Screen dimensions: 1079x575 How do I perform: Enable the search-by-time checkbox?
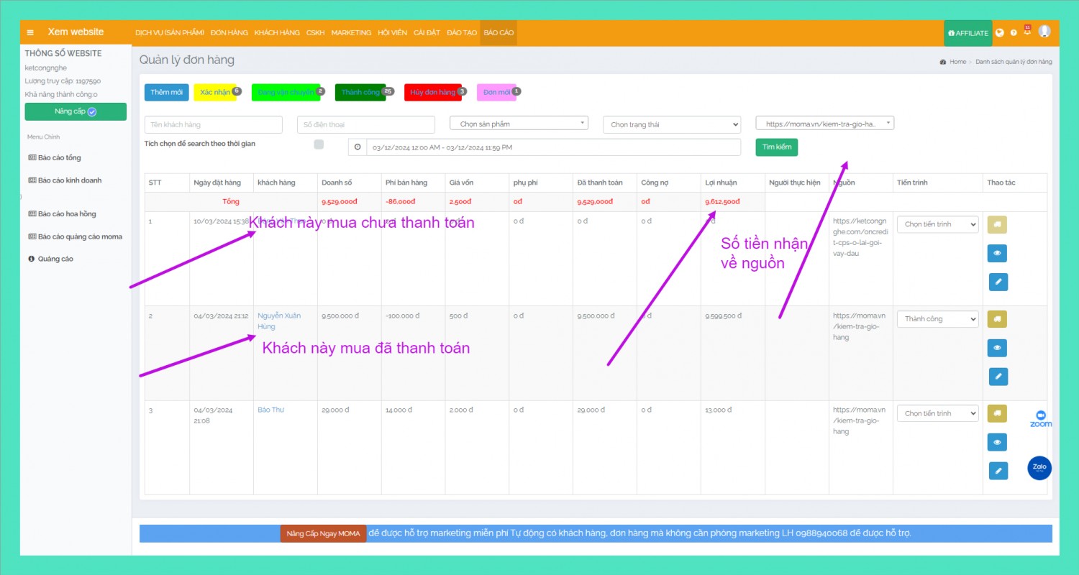pos(319,144)
